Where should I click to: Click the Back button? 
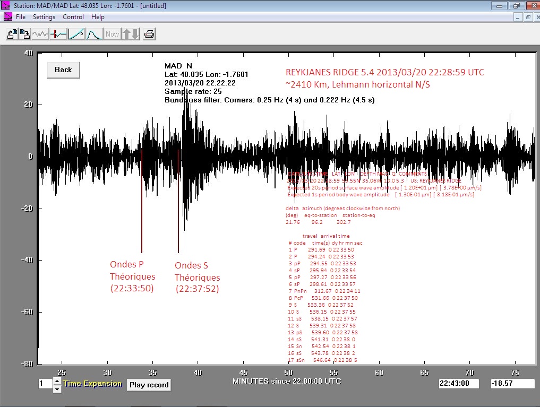click(63, 70)
